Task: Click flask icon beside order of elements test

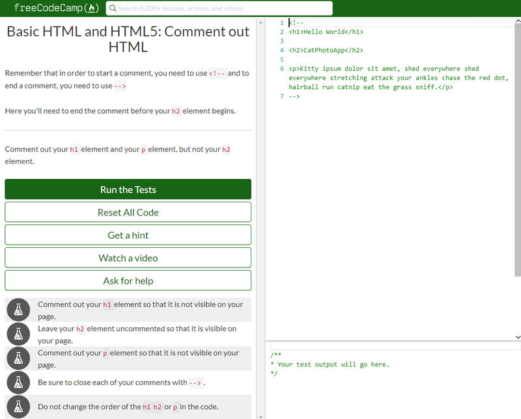Action: (x=19, y=407)
